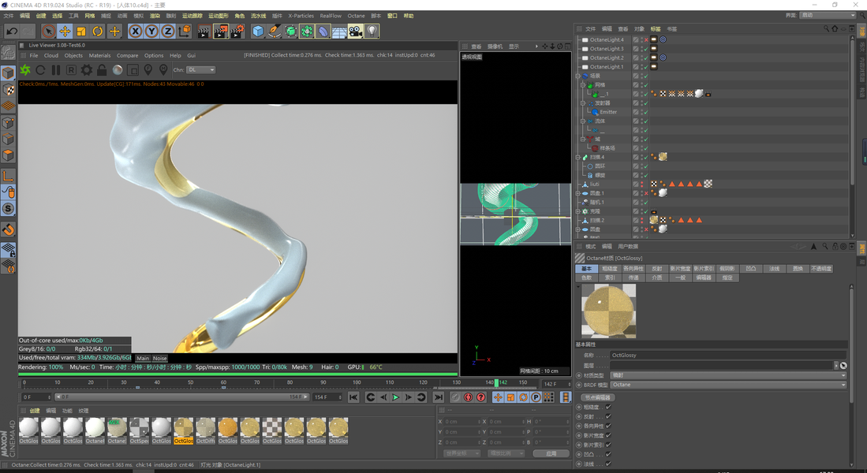Collapse the 流体 tree node
The image size is (867, 473).
pyautogui.click(x=583, y=121)
